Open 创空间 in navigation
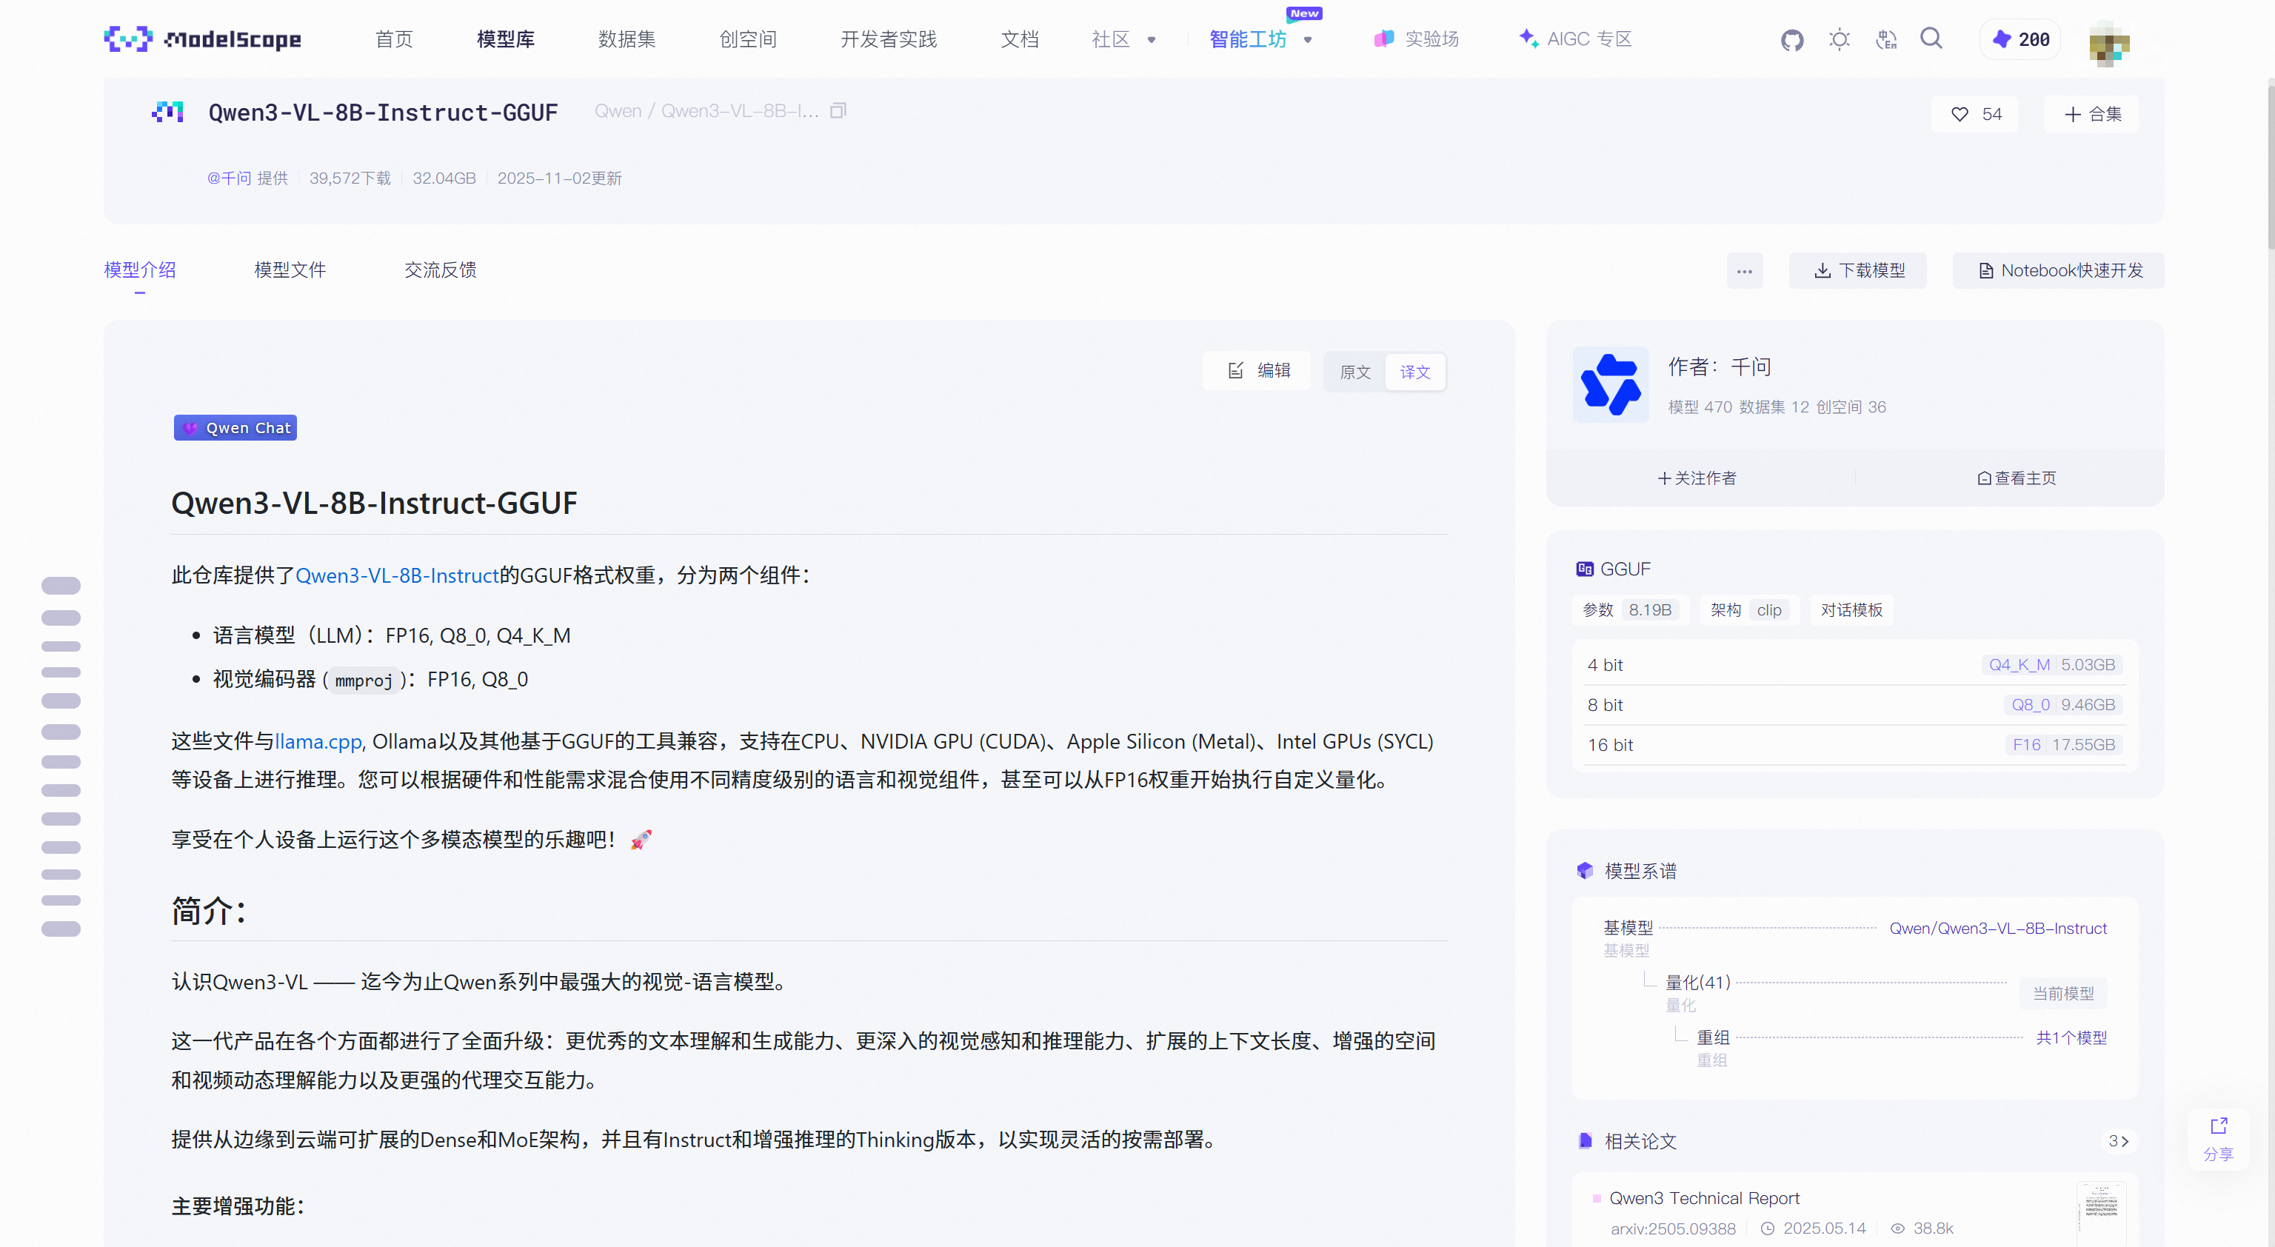Screen dimensions: 2275x1247 click(748, 39)
